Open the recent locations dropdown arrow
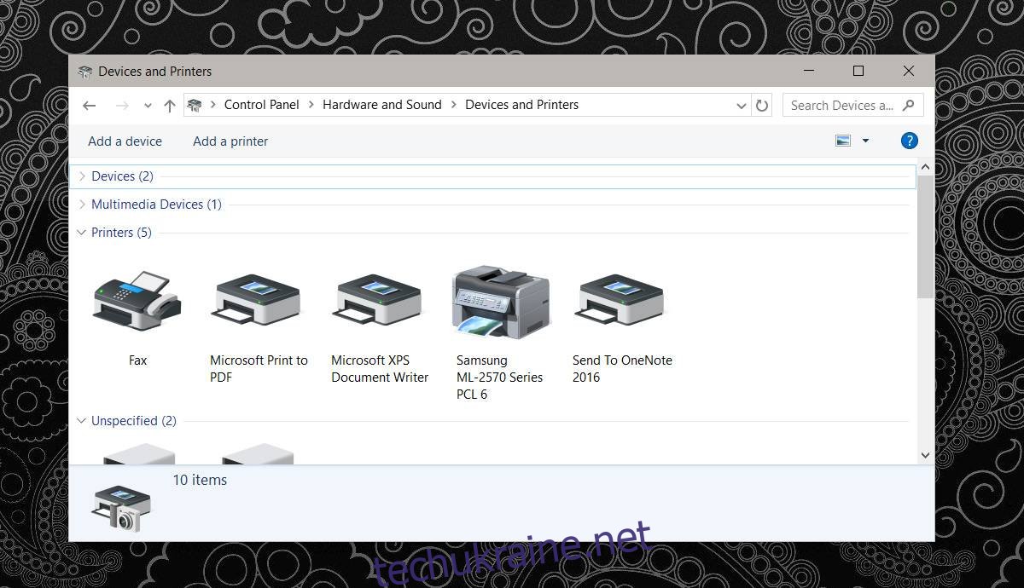The width and height of the screenshot is (1024, 588). coord(148,106)
